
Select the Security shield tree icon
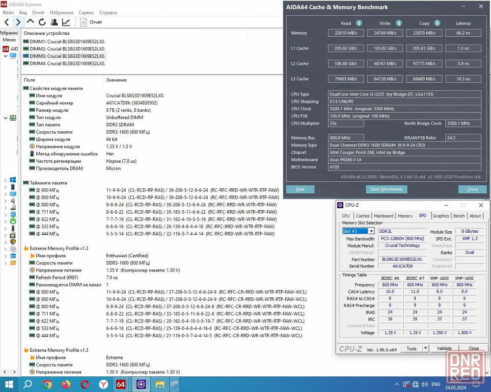13,242
